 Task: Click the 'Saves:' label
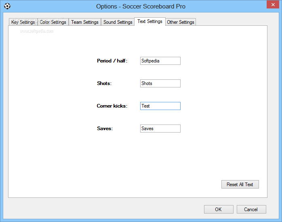(105, 129)
